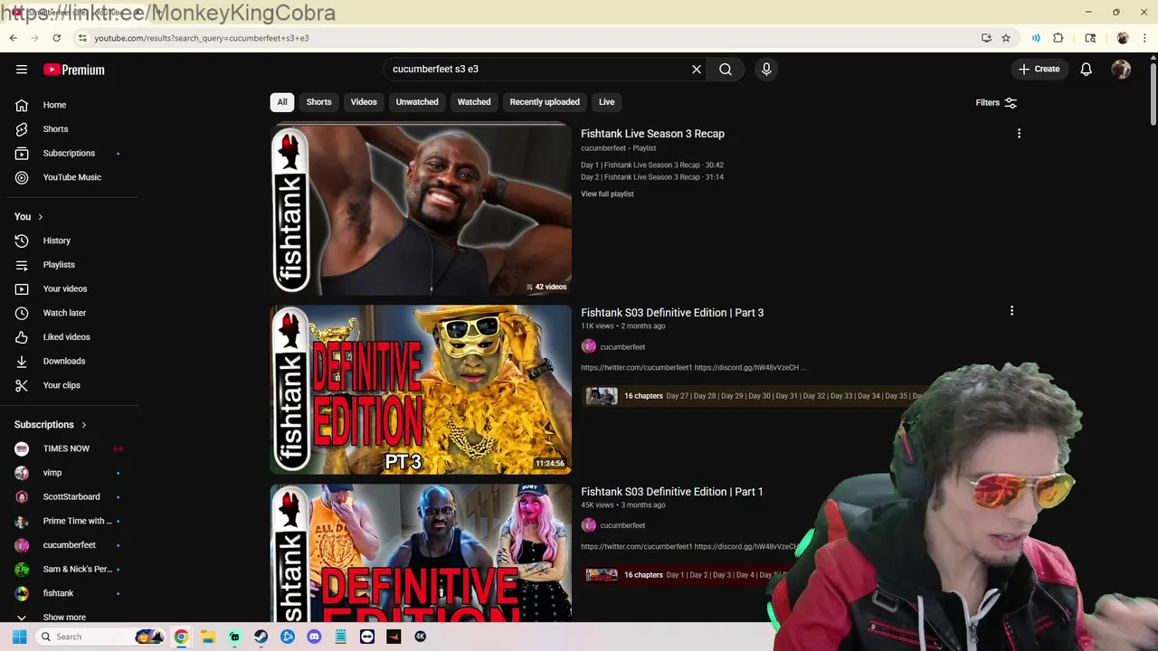Screen dimensions: 1158x651
Task: Open the options menu for Season 3 Recap playlist
Action: tap(1019, 134)
